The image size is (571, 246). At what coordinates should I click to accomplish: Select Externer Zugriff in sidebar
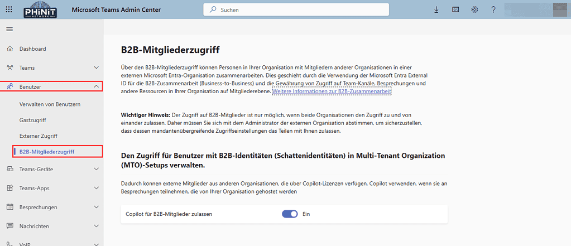coord(39,136)
